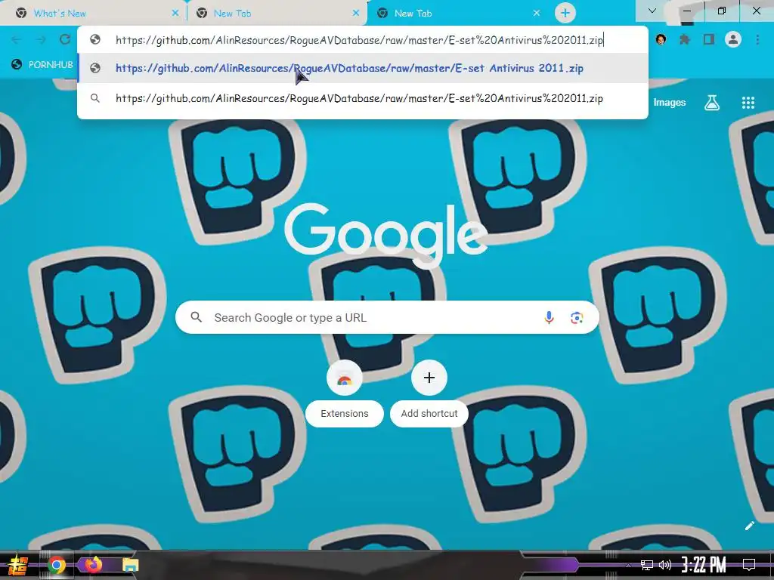Click the address bar URL text
The height and width of the screenshot is (580, 774).
click(359, 40)
